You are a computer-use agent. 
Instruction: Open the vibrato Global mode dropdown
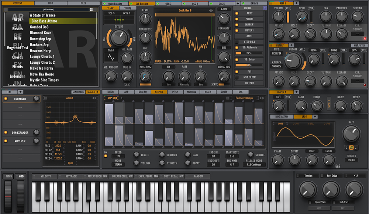(111, 50)
